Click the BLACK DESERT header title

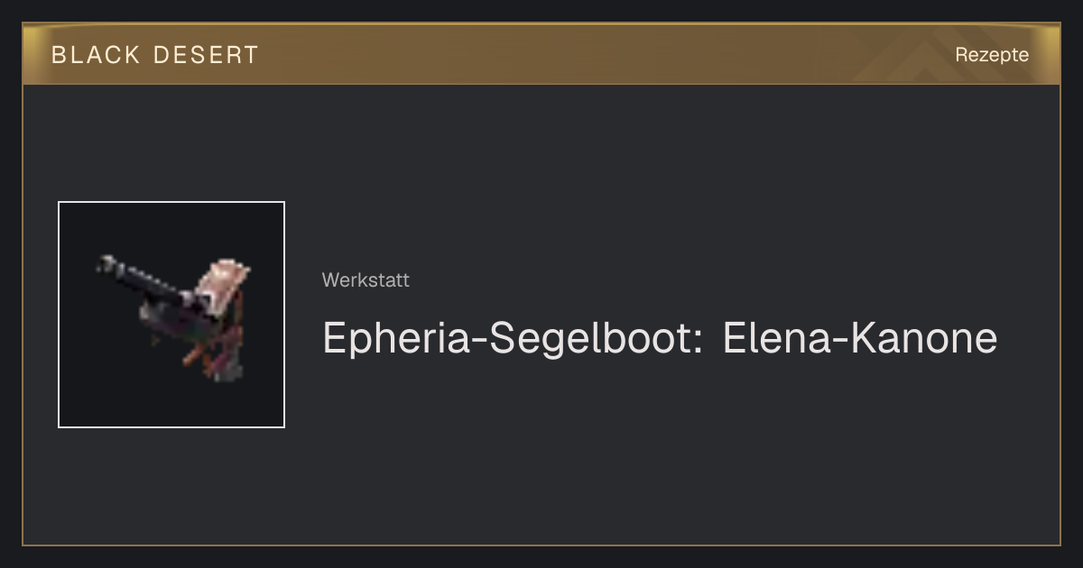pos(155,55)
